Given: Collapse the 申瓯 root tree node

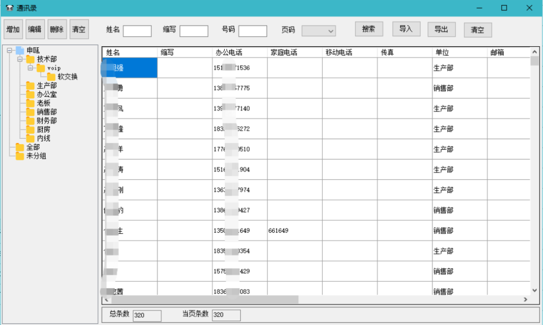Looking at the screenshot, I should [10, 50].
